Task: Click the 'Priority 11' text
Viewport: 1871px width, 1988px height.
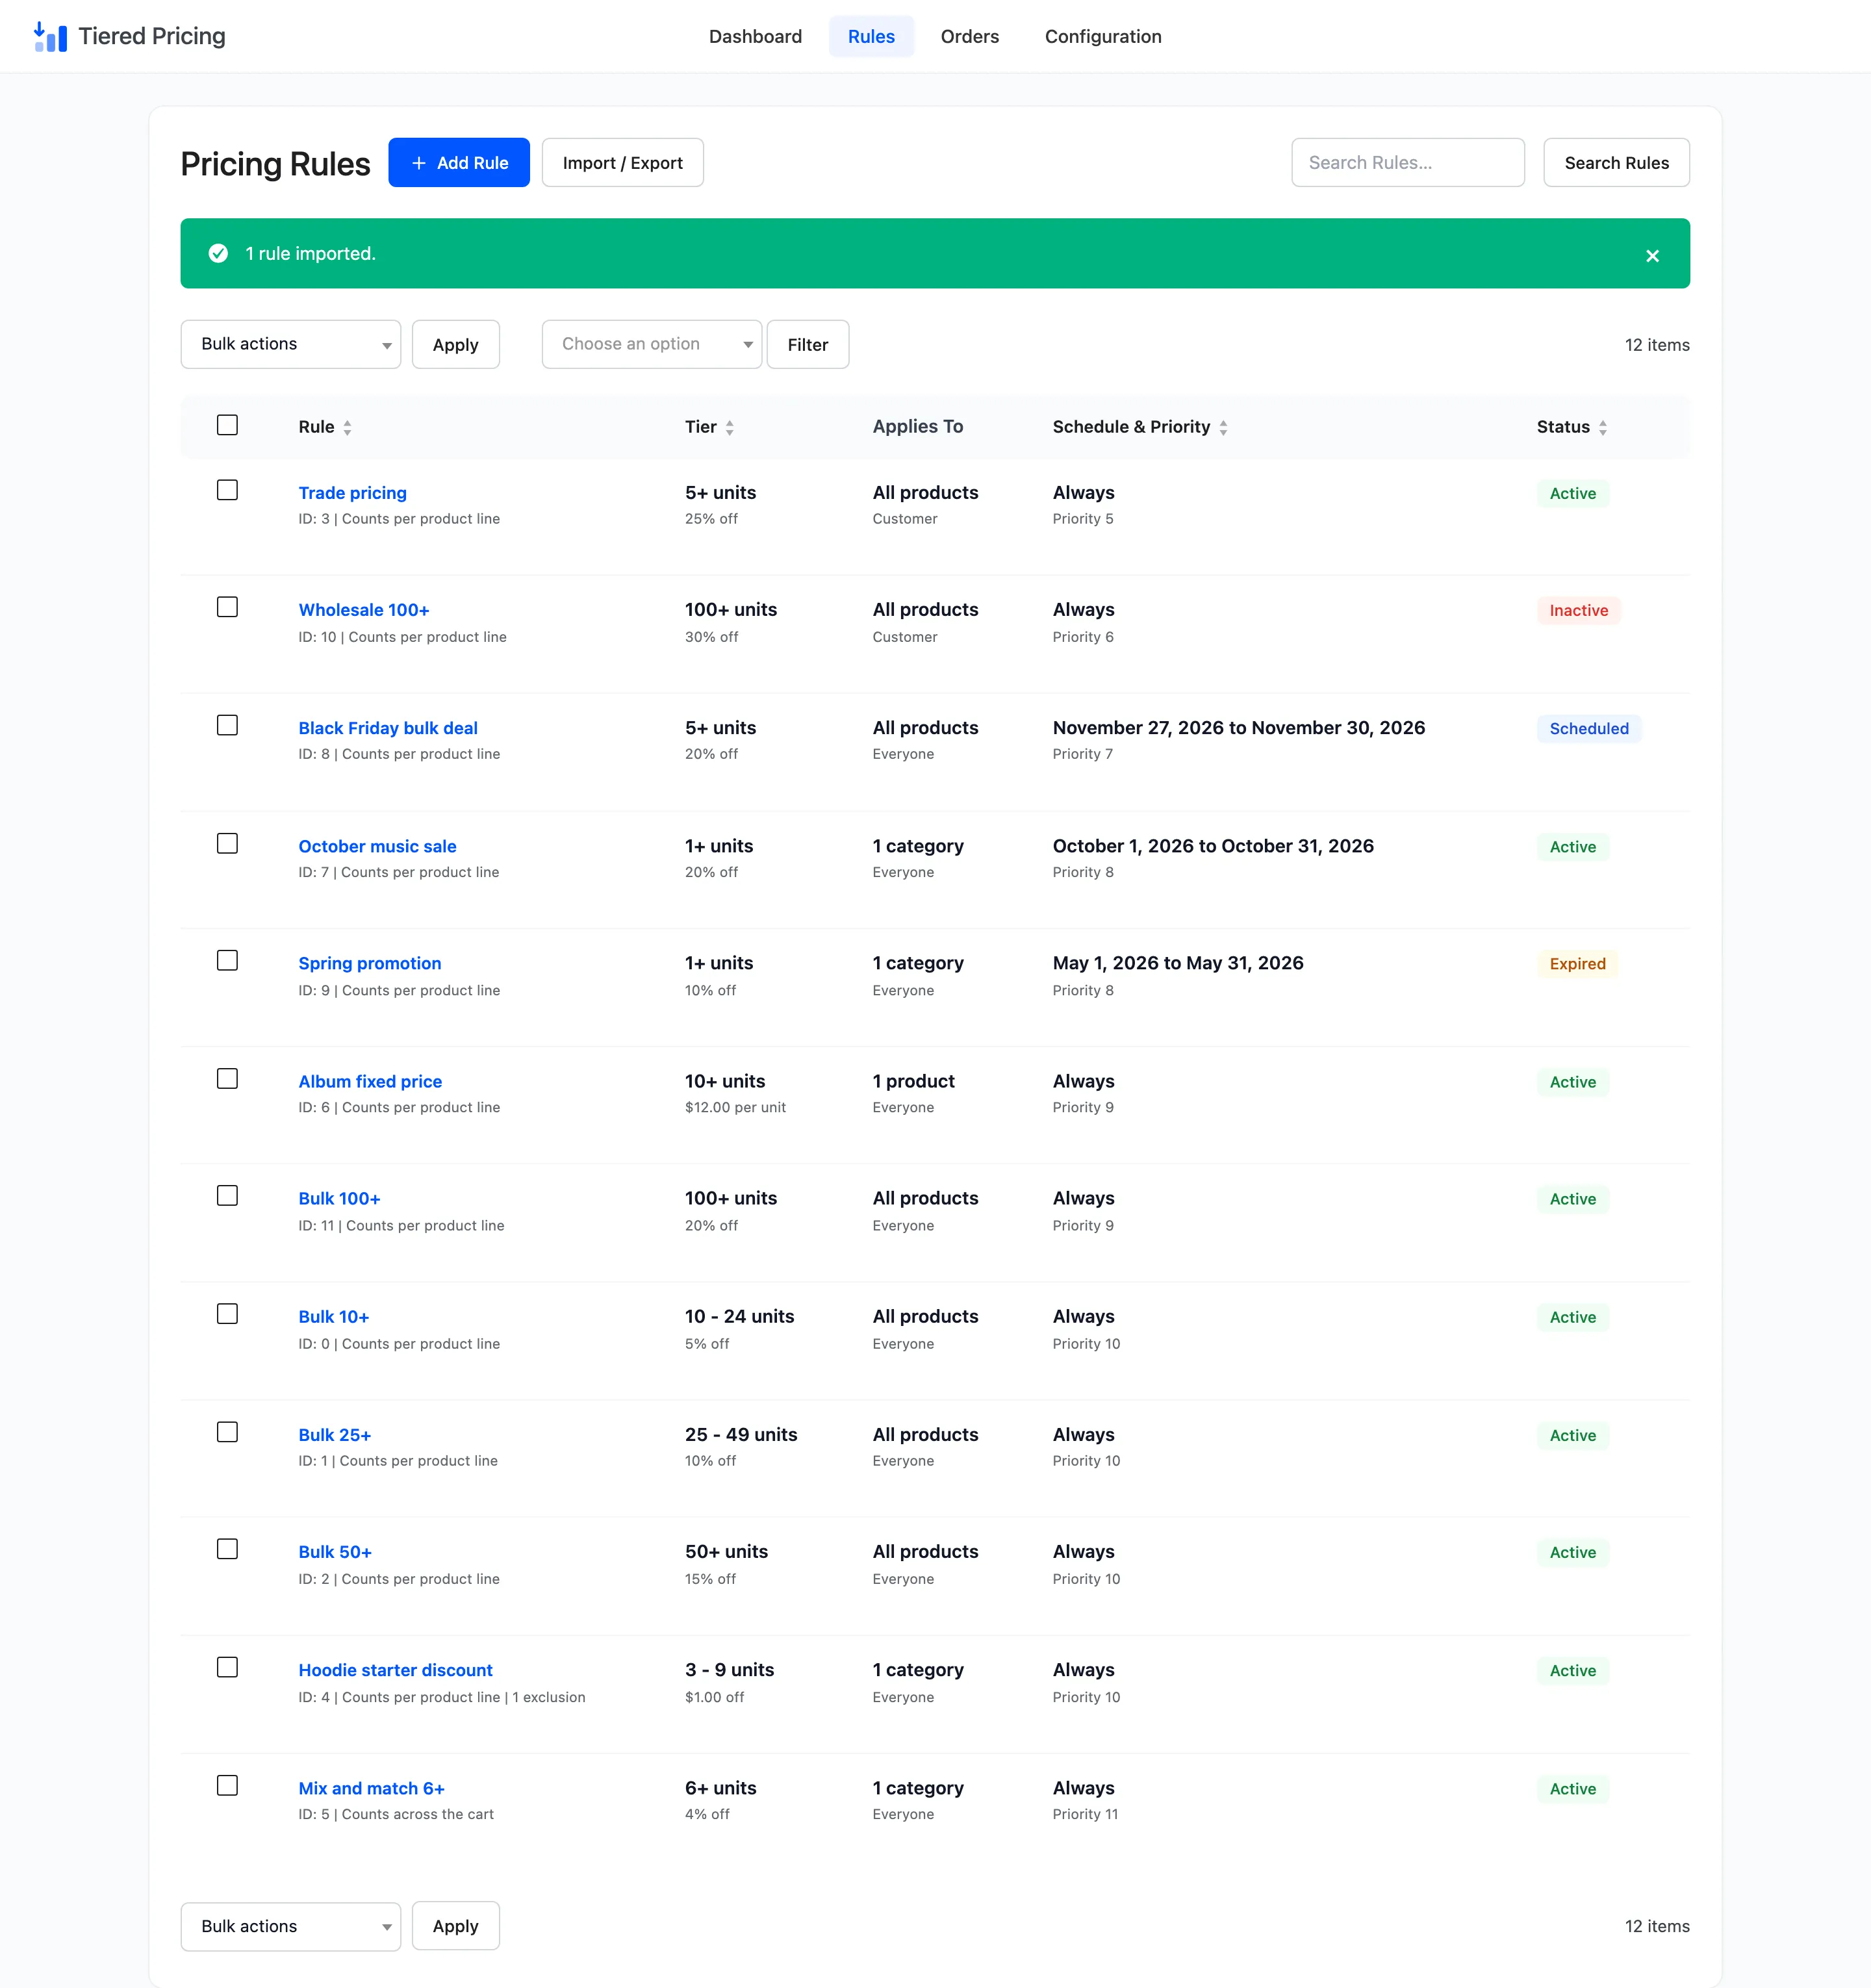Action: (1085, 1814)
